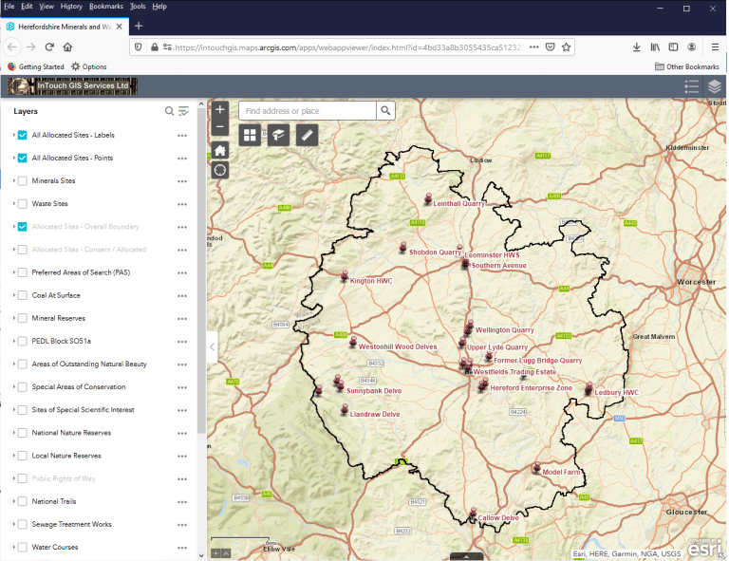
Task: Open options menu for Sewage Treatment Works
Action: [x=182, y=525]
